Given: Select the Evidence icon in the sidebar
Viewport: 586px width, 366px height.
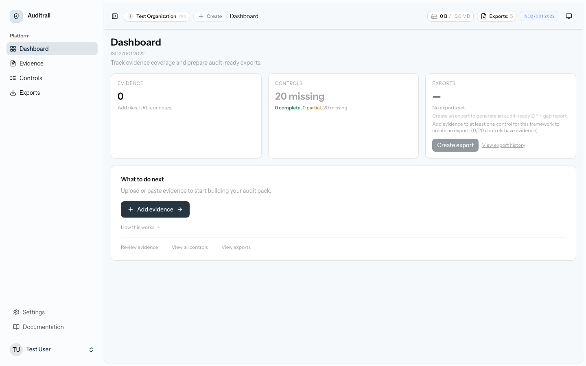Looking at the screenshot, I should click(x=13, y=63).
